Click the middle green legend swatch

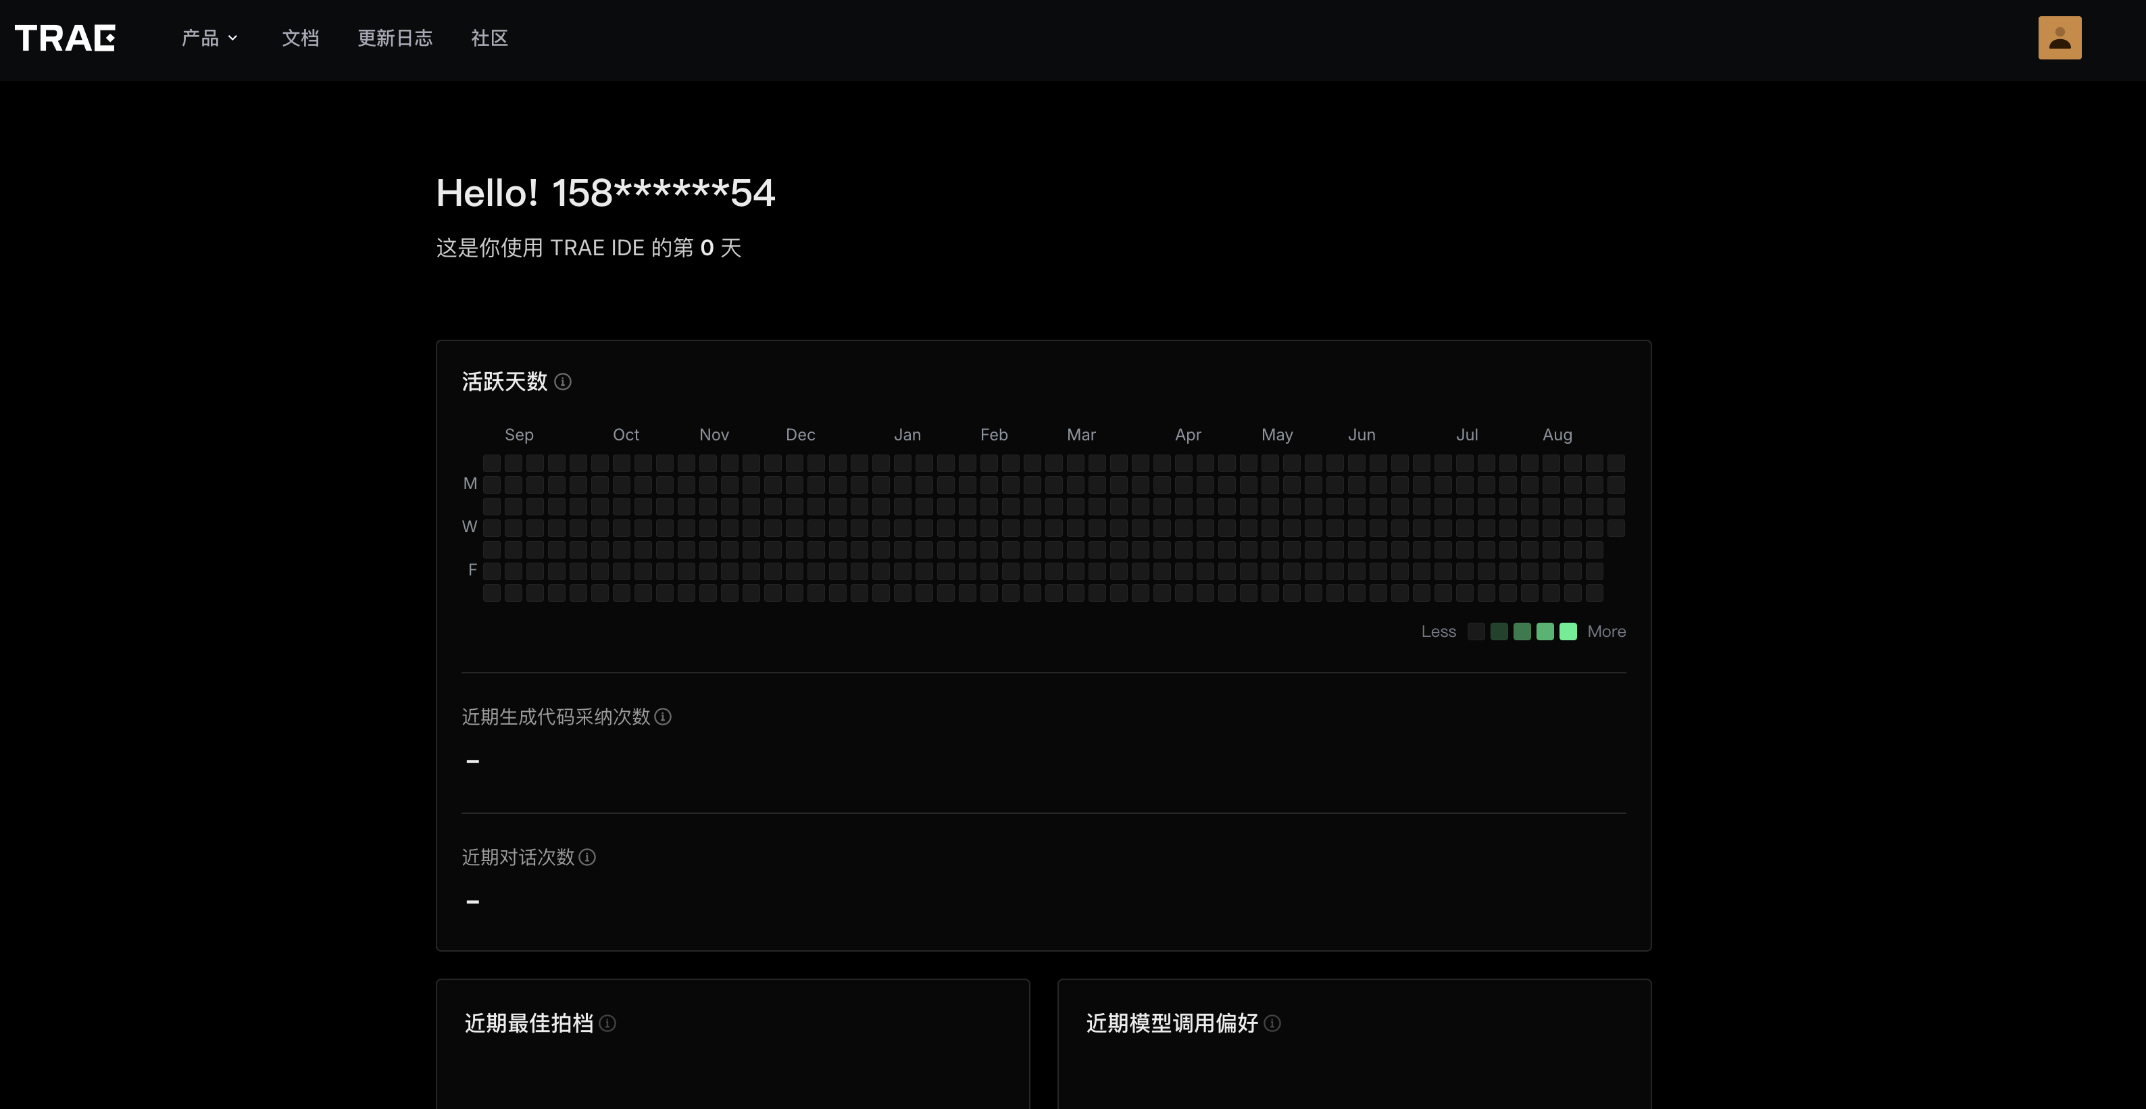1522,632
